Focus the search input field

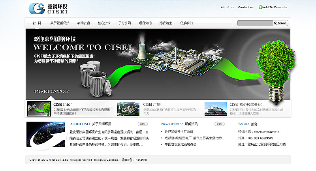click(x=255, y=23)
